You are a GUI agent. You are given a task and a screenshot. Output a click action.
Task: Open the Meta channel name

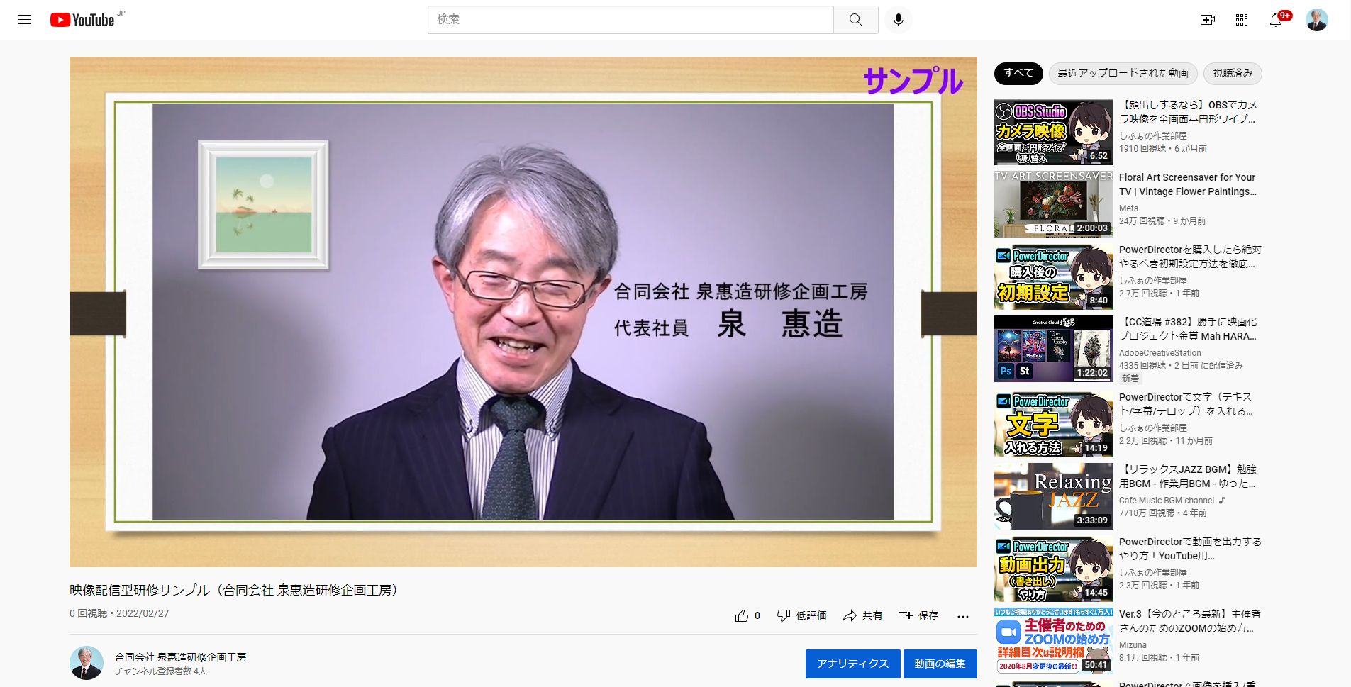click(1128, 208)
